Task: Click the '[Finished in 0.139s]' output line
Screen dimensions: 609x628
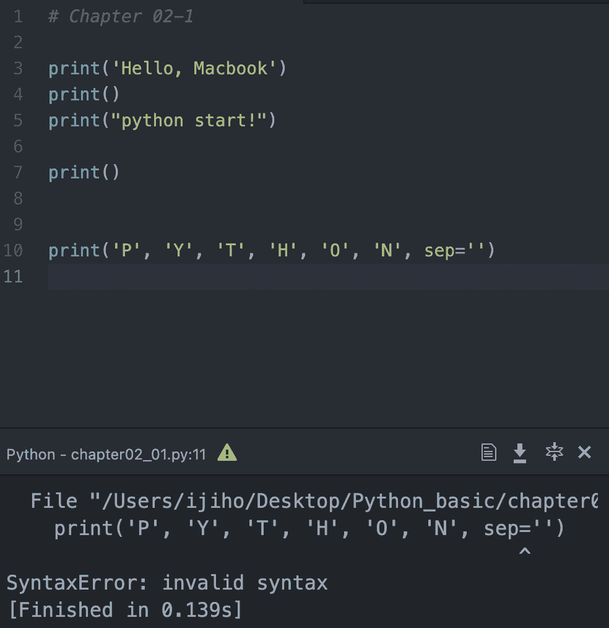Action: [x=126, y=609]
